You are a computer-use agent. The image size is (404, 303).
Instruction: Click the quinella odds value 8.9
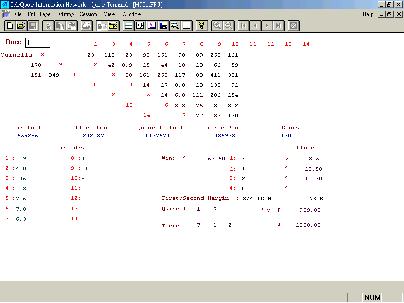point(127,65)
